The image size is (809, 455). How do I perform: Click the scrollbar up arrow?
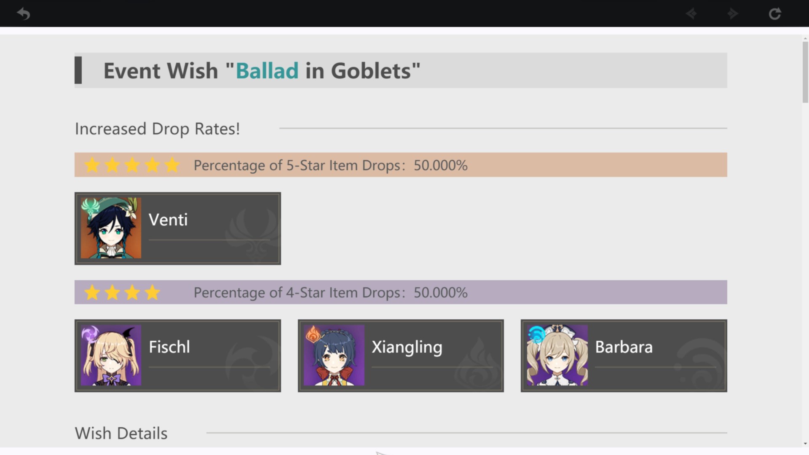tap(805, 39)
